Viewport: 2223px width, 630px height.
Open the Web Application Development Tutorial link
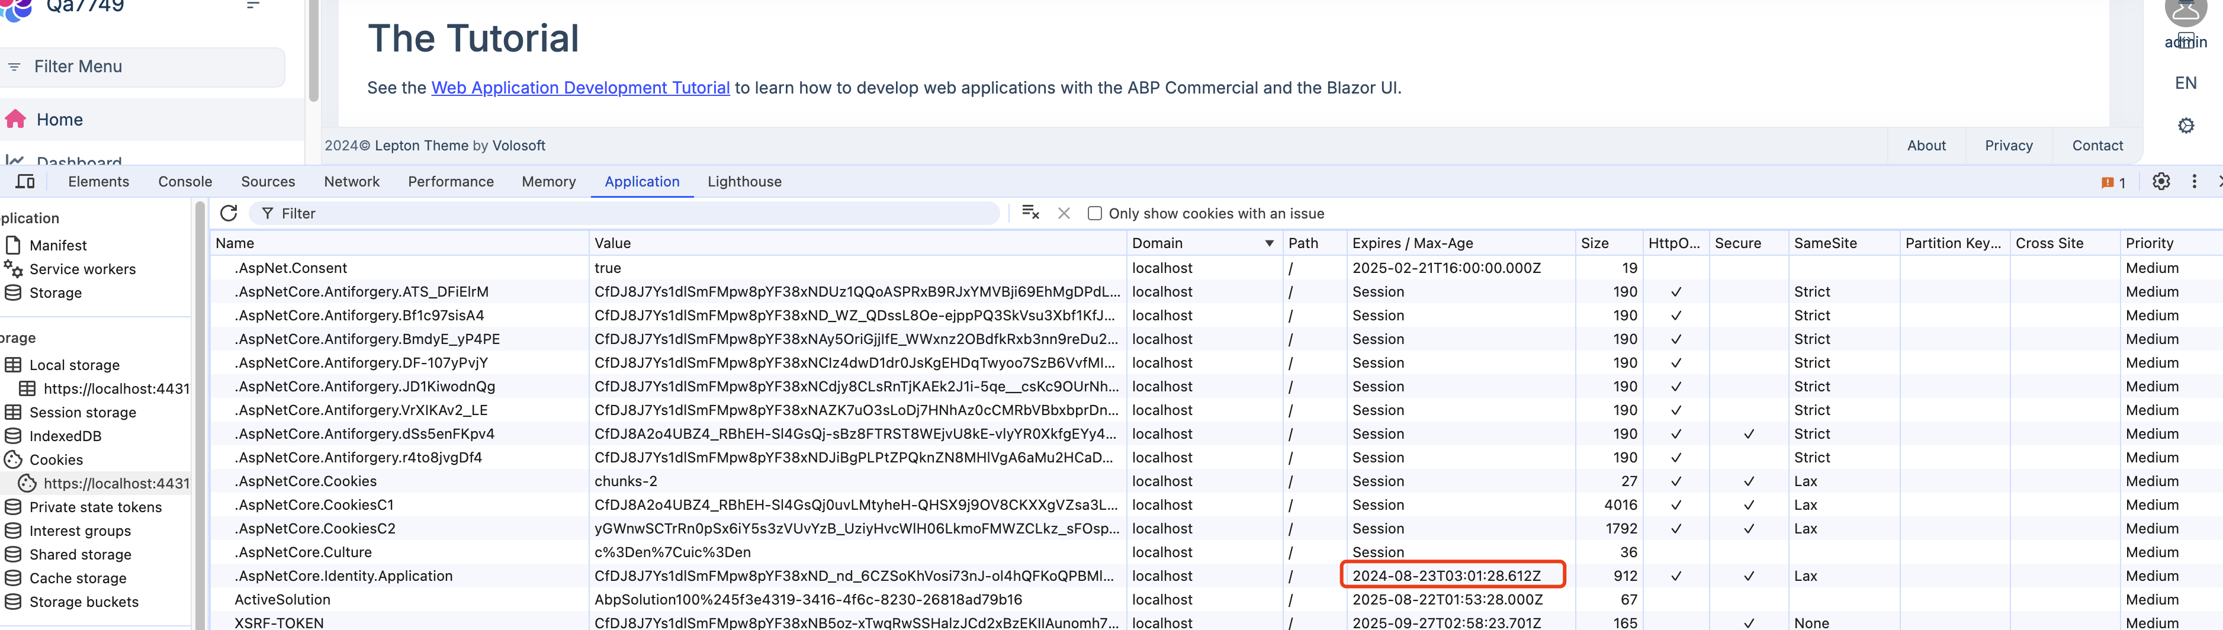[580, 87]
